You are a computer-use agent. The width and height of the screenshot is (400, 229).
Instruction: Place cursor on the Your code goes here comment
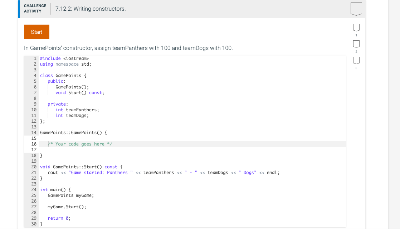pyautogui.click(x=80, y=144)
